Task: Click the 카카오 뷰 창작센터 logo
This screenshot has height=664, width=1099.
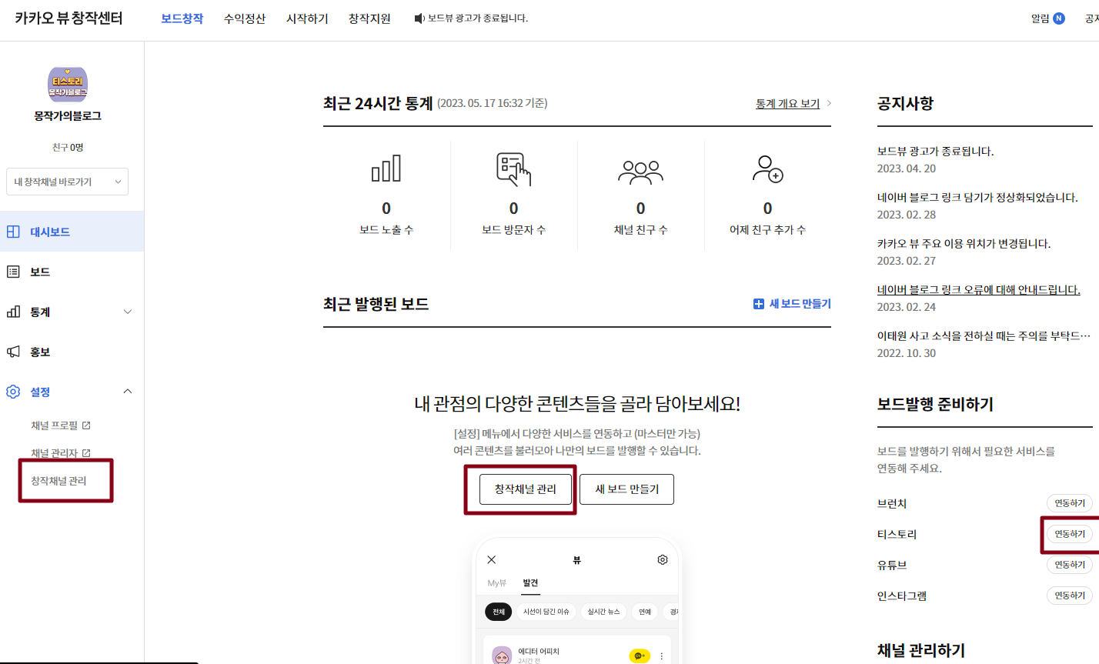Action: click(x=68, y=18)
